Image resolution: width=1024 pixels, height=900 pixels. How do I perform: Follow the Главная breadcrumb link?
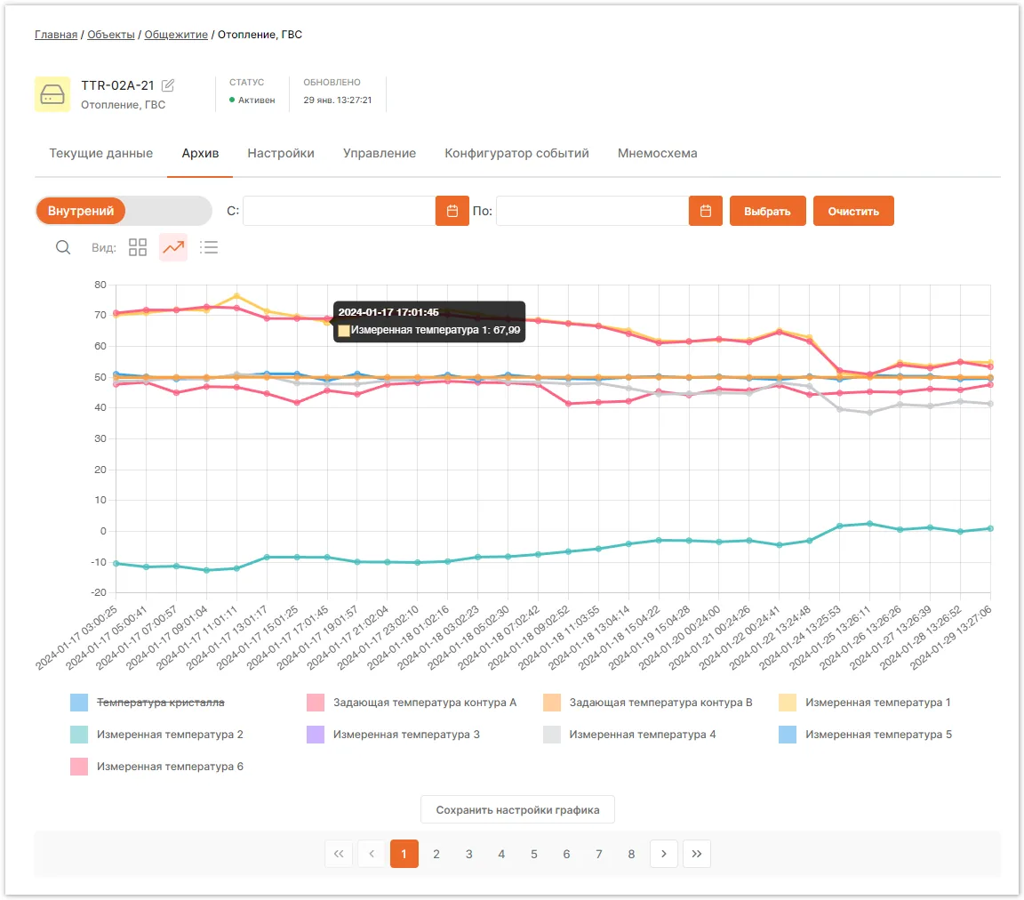(x=56, y=35)
